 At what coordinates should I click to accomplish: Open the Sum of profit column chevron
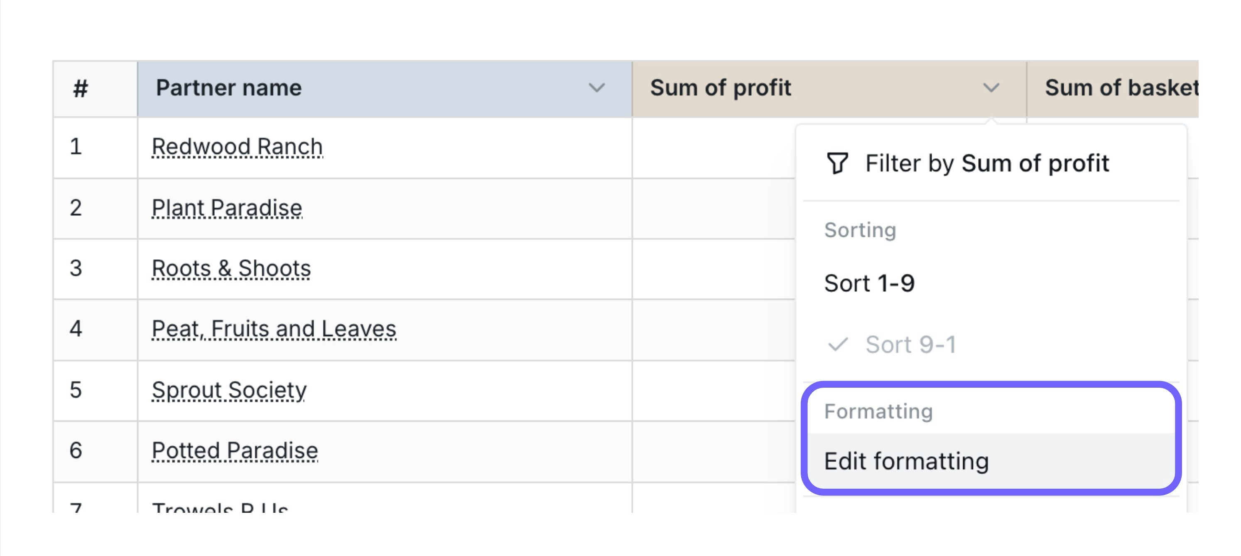(991, 88)
